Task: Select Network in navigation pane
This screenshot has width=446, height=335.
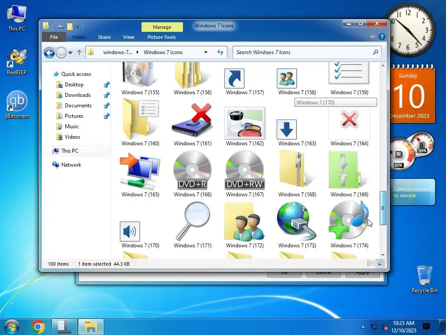Action: [71, 164]
